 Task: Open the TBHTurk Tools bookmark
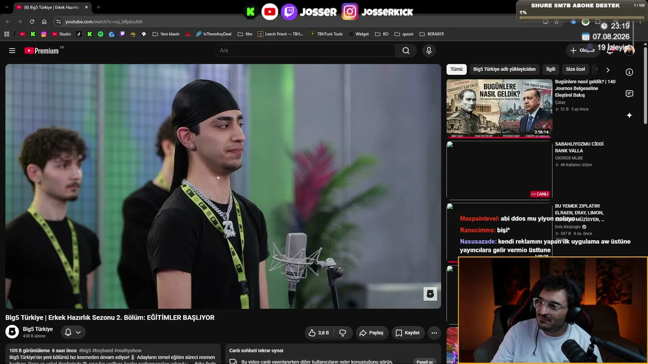[x=326, y=34]
